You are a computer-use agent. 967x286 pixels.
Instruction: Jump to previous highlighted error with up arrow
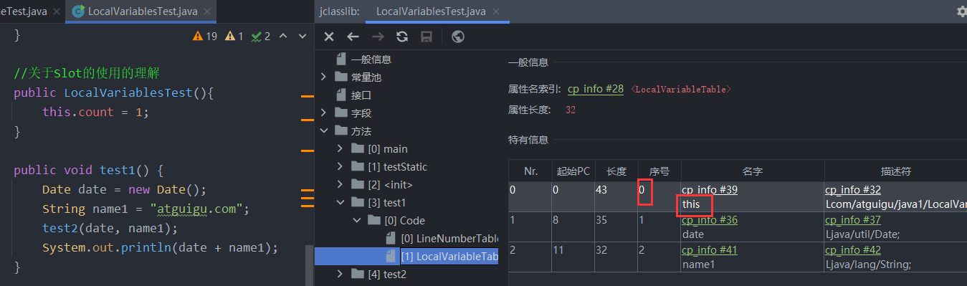282,36
